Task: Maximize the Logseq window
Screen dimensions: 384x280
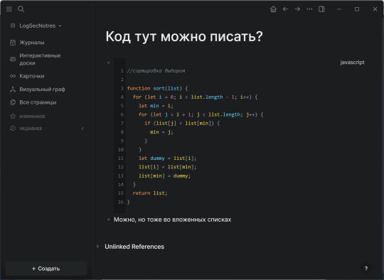Action: pyautogui.click(x=357, y=9)
